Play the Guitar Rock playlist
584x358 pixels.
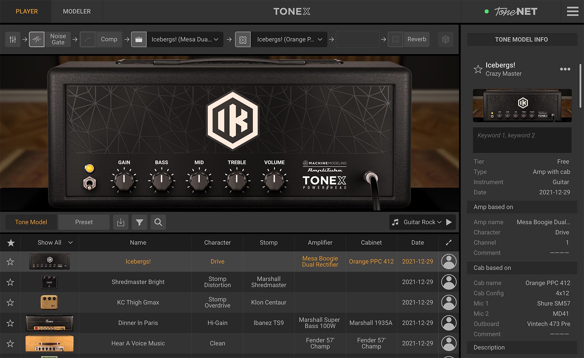[449, 222]
